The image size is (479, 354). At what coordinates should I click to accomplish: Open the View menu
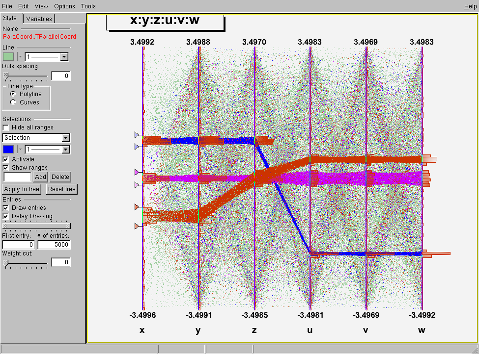(41, 6)
